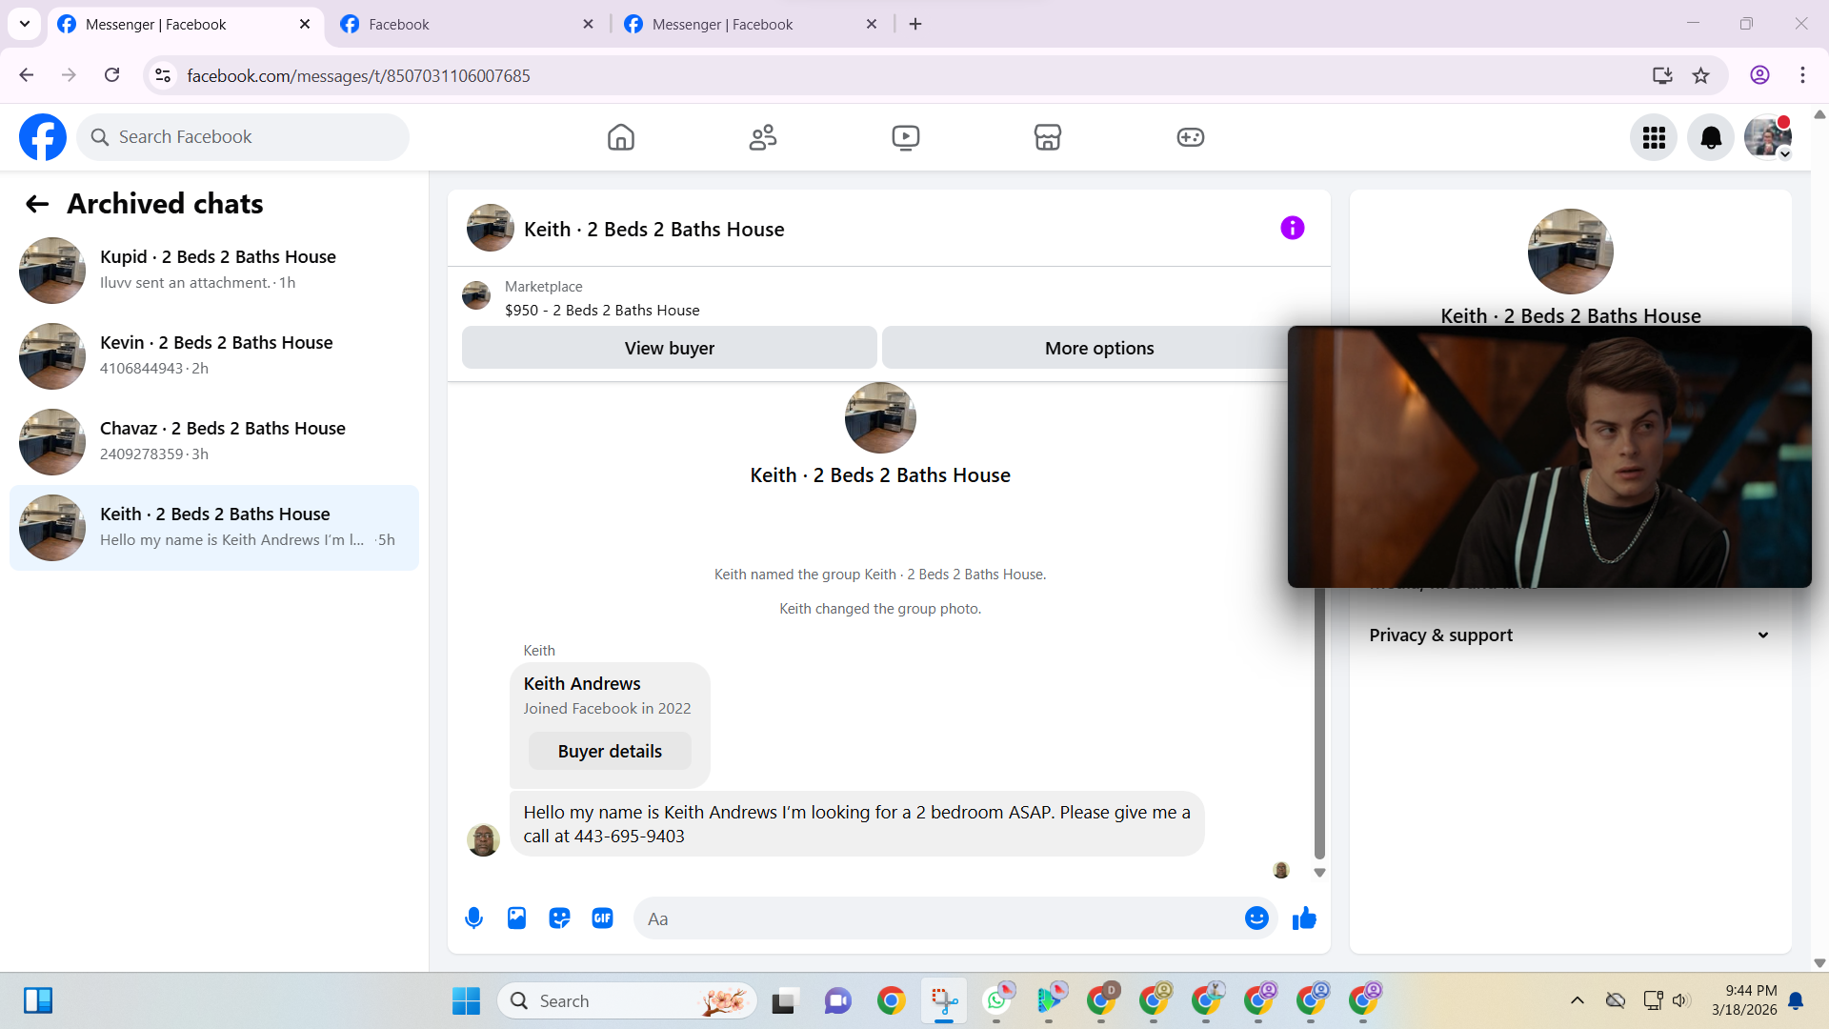Open Chrome tab search dropdown arrow
This screenshot has width=1829, height=1029.
click(x=25, y=24)
